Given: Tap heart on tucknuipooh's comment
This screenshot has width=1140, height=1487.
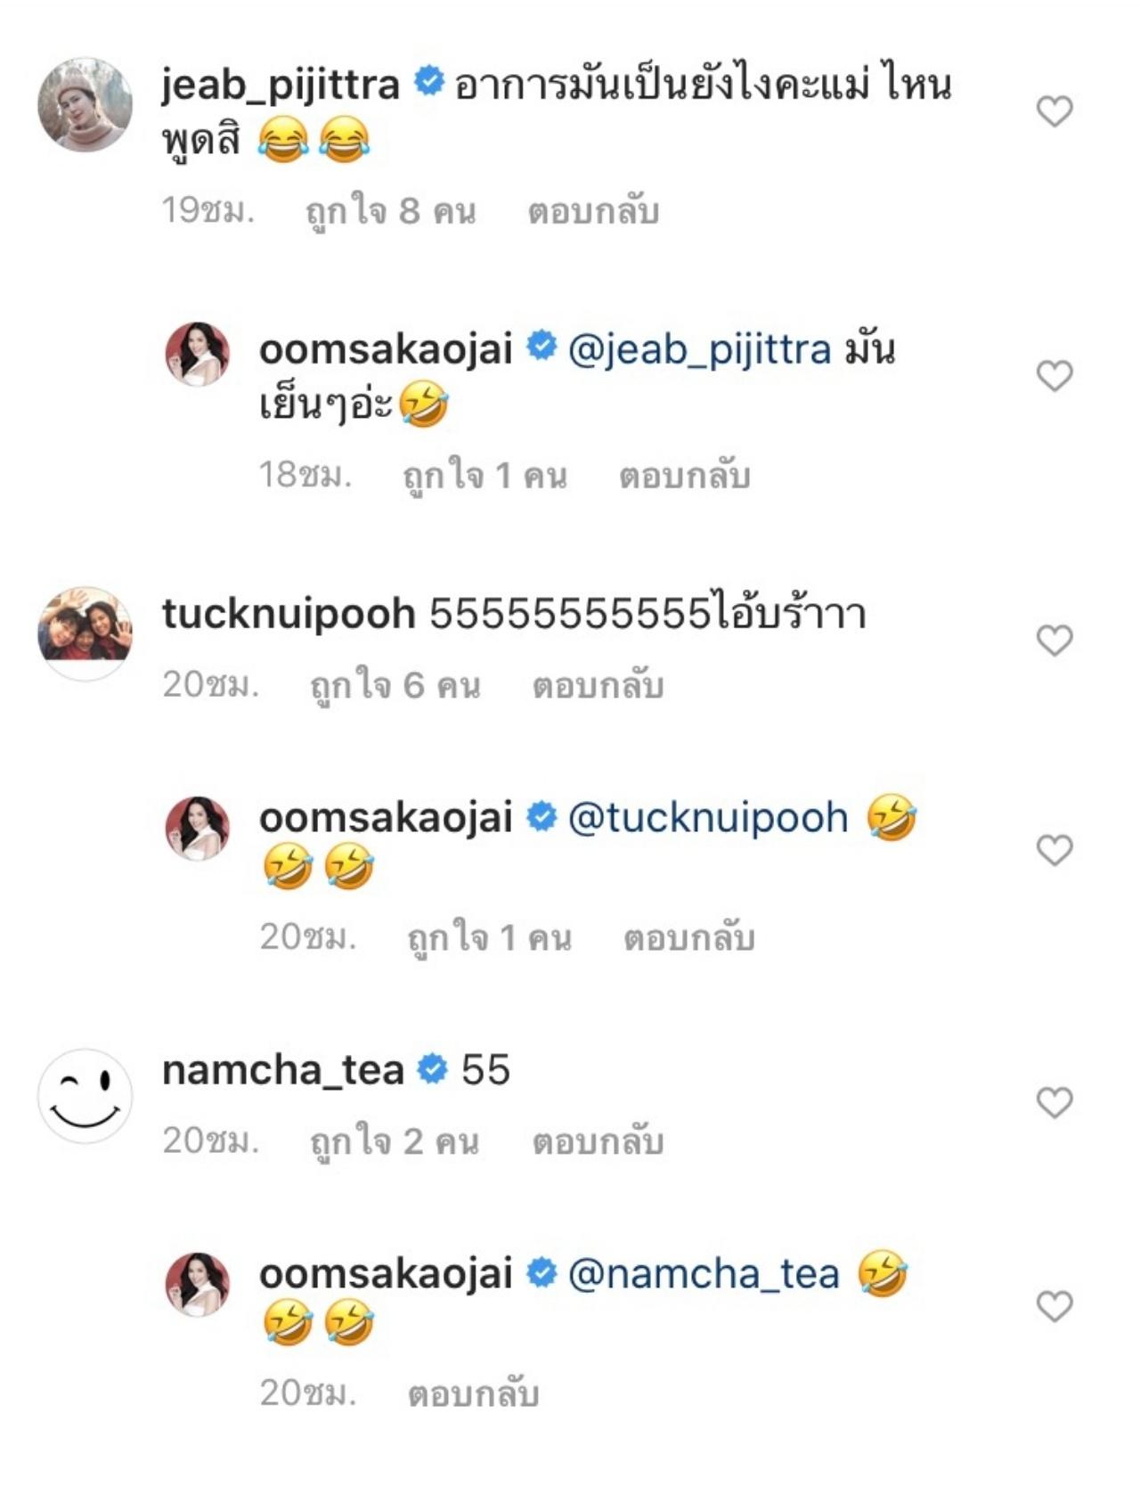Looking at the screenshot, I should [1054, 640].
